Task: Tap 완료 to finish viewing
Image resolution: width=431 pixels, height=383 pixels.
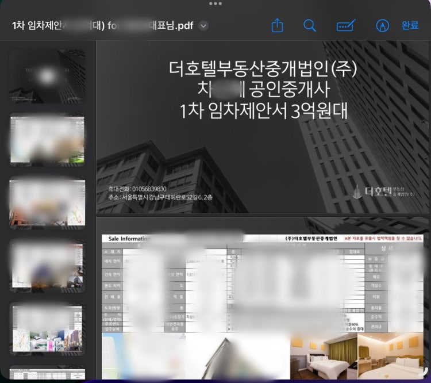Action: (x=410, y=25)
